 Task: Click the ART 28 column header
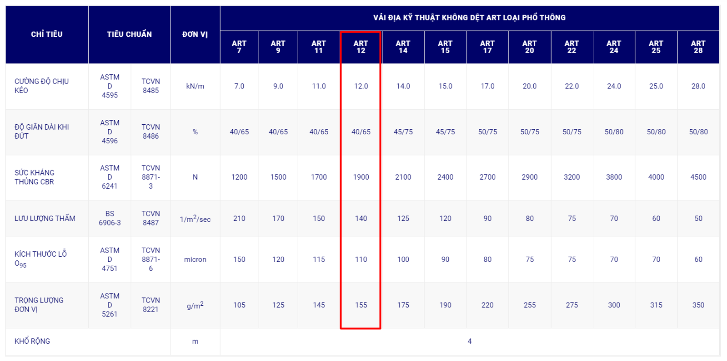(698, 47)
